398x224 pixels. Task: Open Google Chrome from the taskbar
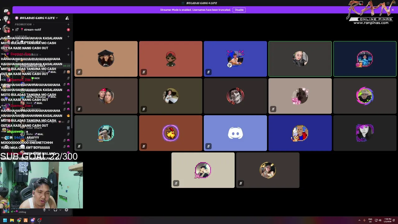click(x=19, y=220)
